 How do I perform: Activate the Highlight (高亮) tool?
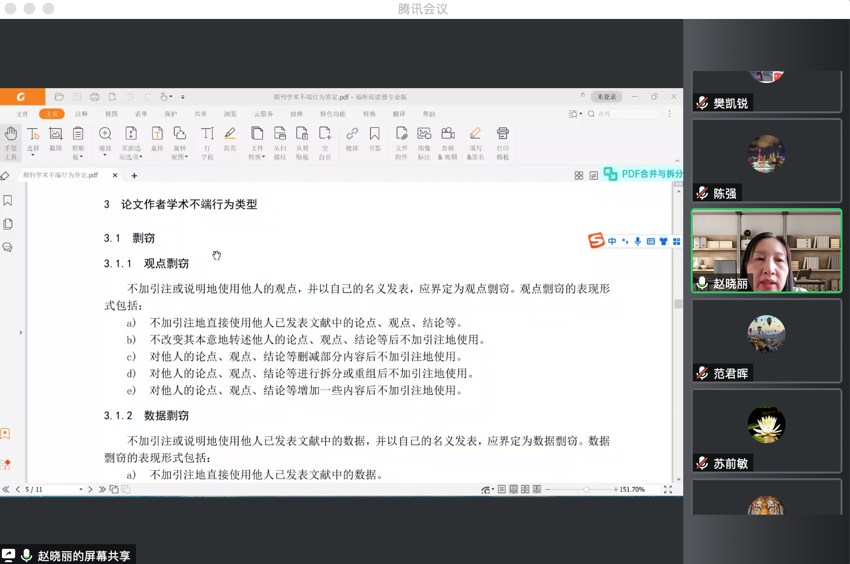(230, 139)
